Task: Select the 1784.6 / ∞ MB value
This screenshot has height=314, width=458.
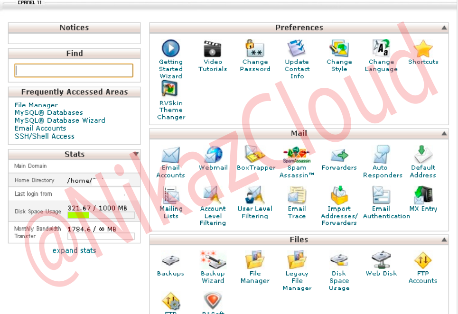Action: click(x=92, y=229)
